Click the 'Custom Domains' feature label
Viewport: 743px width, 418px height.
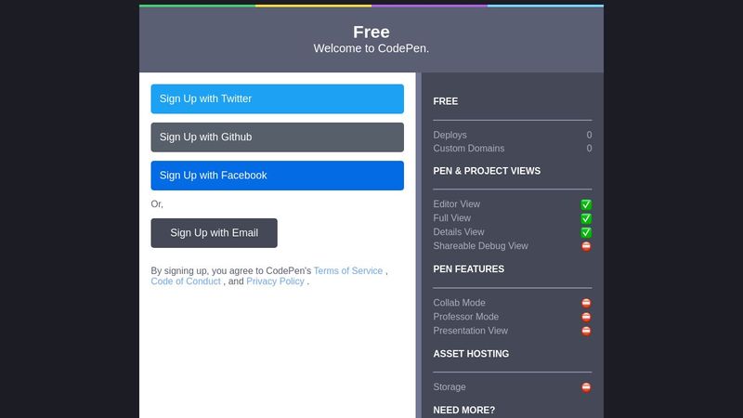[469, 149]
